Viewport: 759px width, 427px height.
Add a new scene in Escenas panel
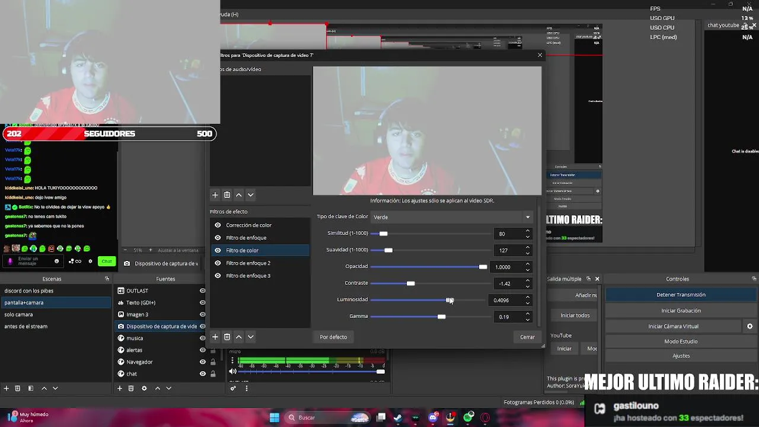[x=6, y=388]
